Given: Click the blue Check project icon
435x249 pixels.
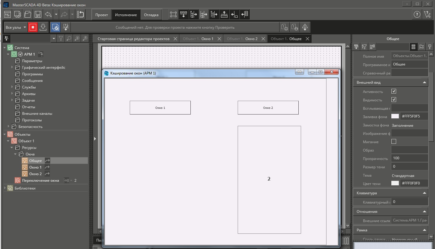Looking at the screenshot, I should pyautogui.click(x=55, y=27).
